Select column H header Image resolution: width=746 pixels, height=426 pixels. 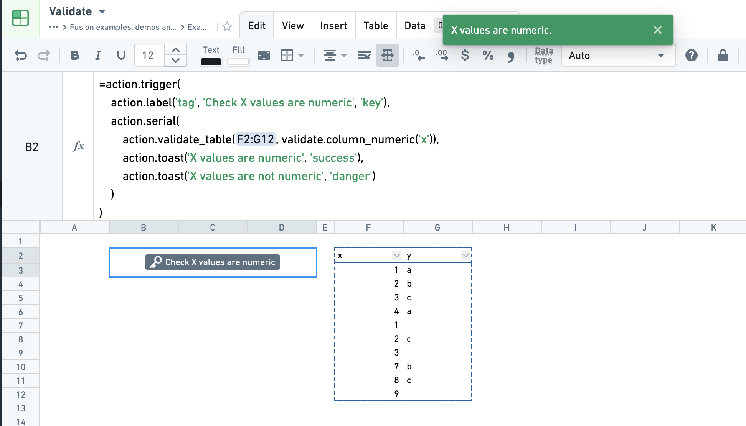(507, 228)
